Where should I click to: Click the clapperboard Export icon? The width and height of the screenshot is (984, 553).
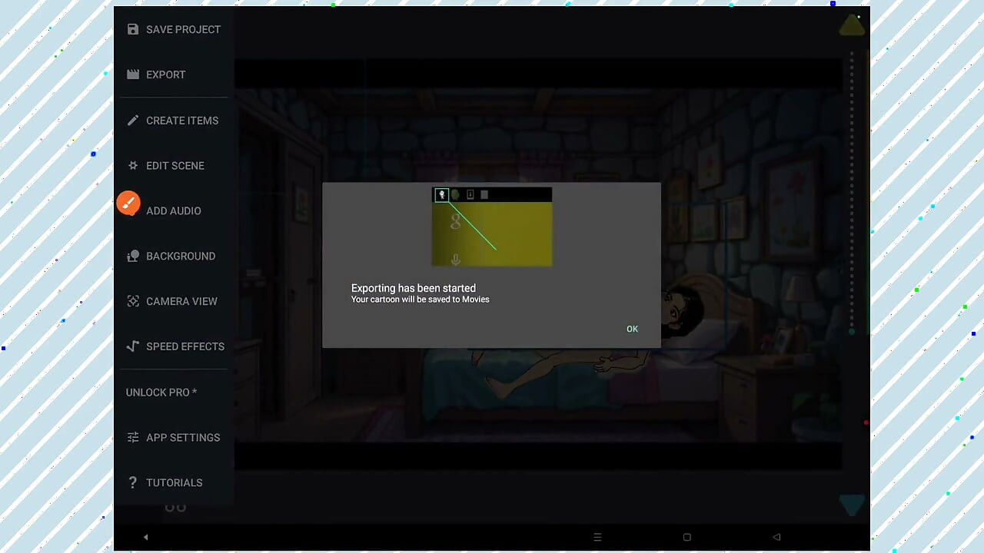click(x=133, y=75)
